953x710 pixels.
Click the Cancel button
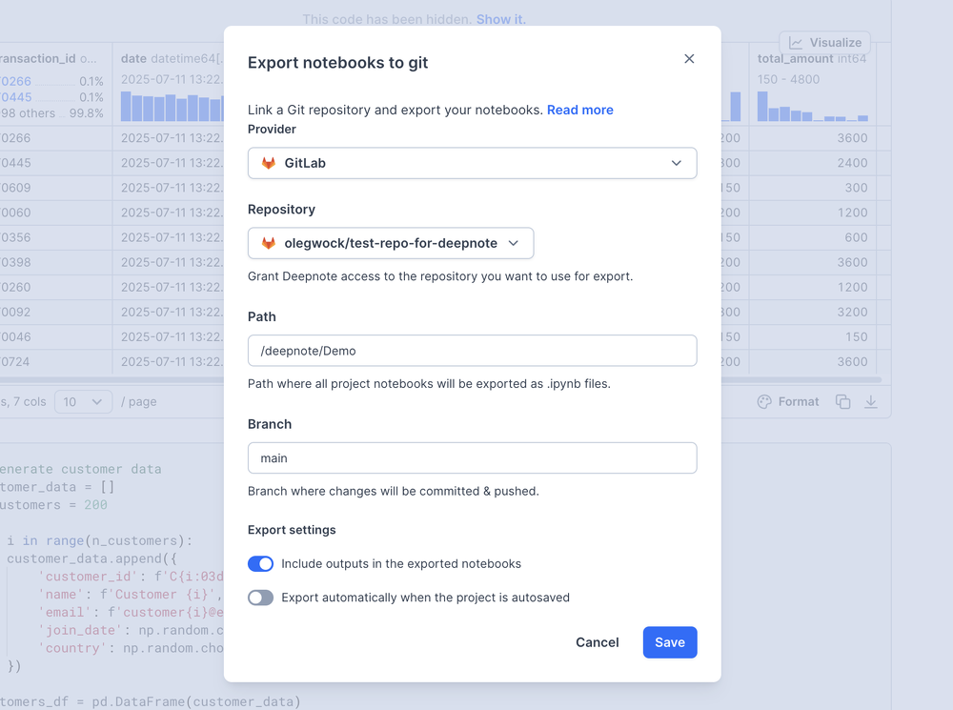tap(598, 642)
